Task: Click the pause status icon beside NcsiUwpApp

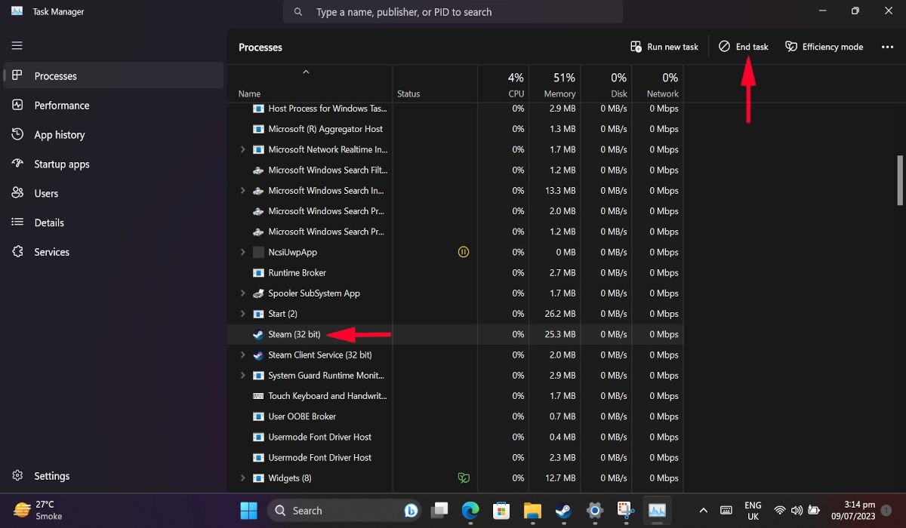Action: 464,252
